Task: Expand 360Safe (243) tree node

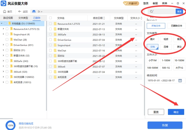Action: pos(3,61)
